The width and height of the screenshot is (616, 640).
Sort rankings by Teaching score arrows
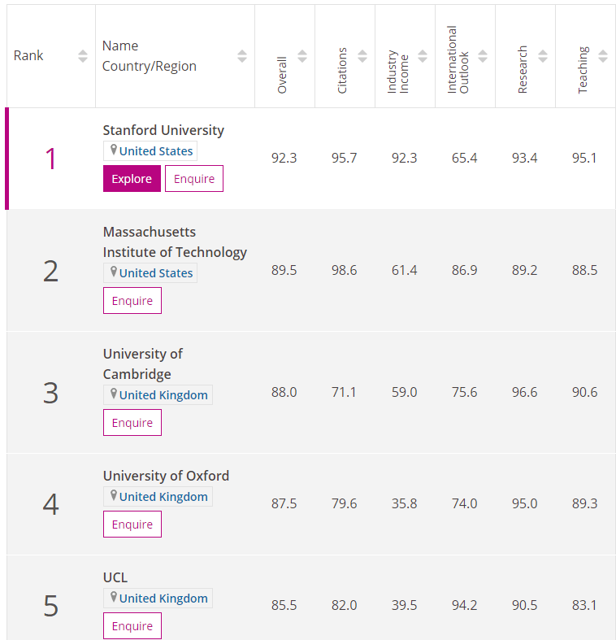[603, 56]
